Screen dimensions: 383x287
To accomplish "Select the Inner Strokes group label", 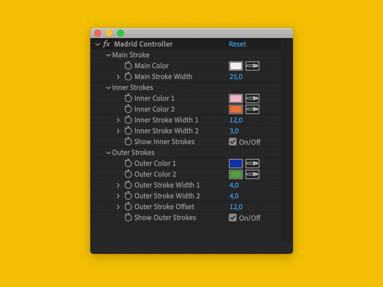I will tap(133, 88).
